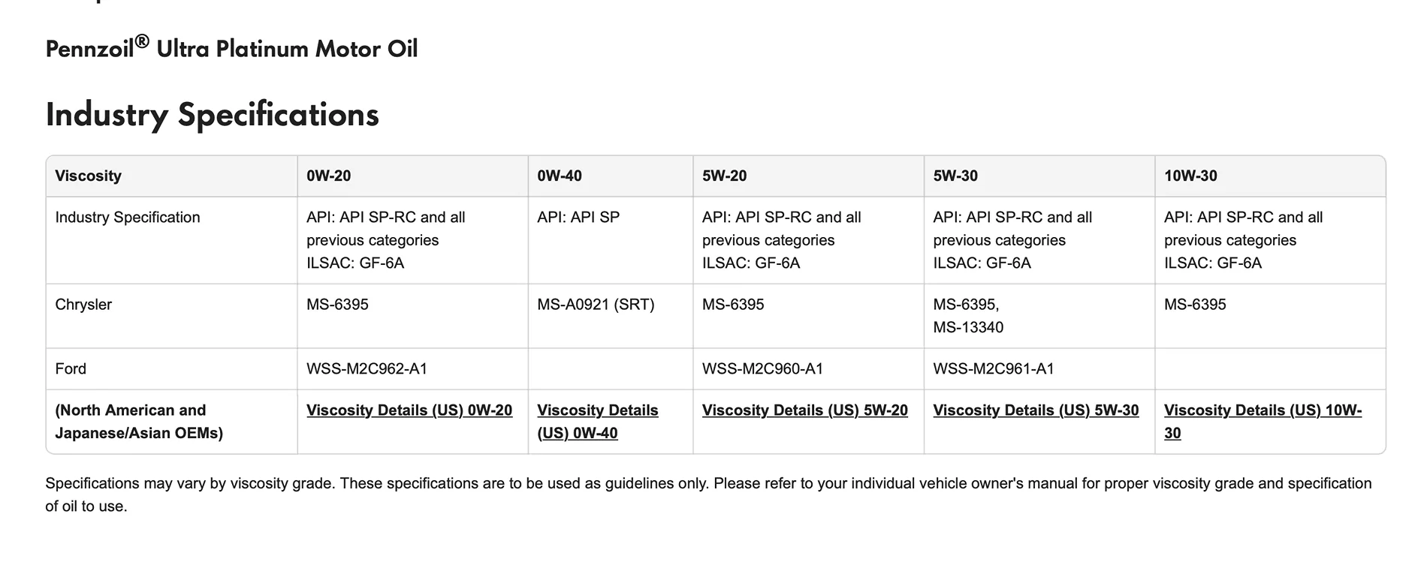The height and width of the screenshot is (568, 1427).
Task: Select the 0W-40 column header
Action: click(611, 176)
